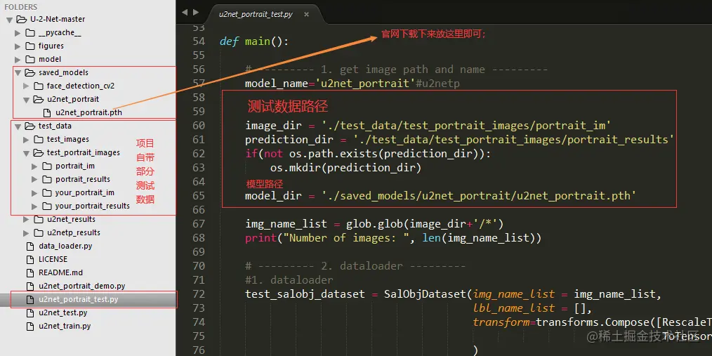Expand the face_detection_cv2 folder arrow
This screenshot has height=356, width=712.
(27, 86)
